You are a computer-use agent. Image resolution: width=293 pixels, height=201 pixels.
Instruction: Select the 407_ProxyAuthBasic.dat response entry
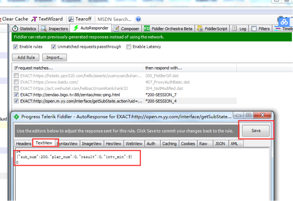167,82
